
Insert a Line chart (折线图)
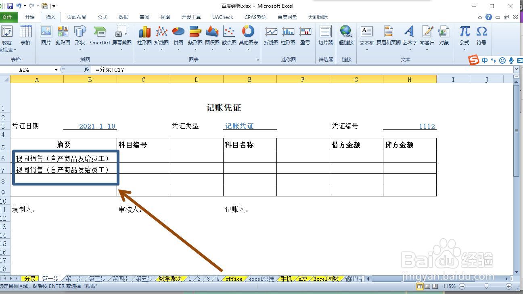161,38
